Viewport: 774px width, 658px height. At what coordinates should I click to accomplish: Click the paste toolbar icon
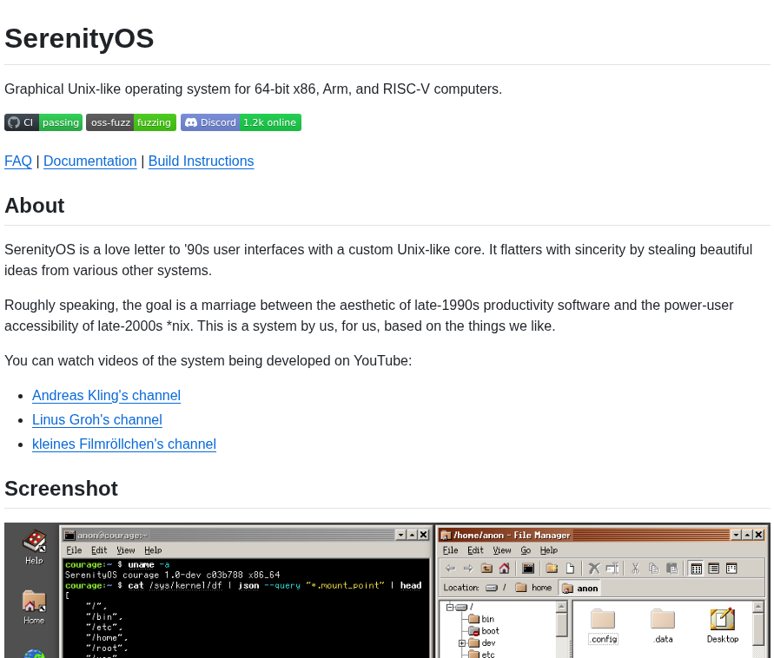[671, 569]
